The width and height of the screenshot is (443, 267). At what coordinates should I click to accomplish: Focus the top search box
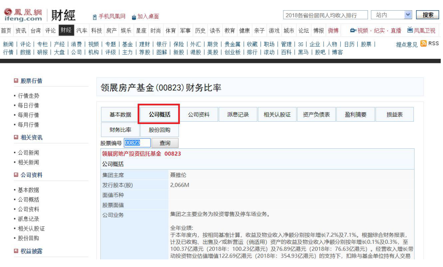(x=325, y=15)
